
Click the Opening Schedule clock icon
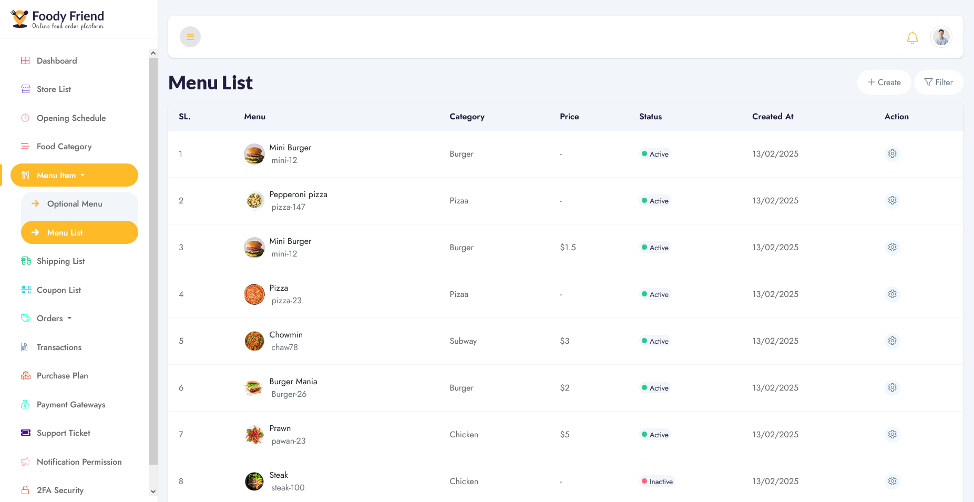[25, 118]
